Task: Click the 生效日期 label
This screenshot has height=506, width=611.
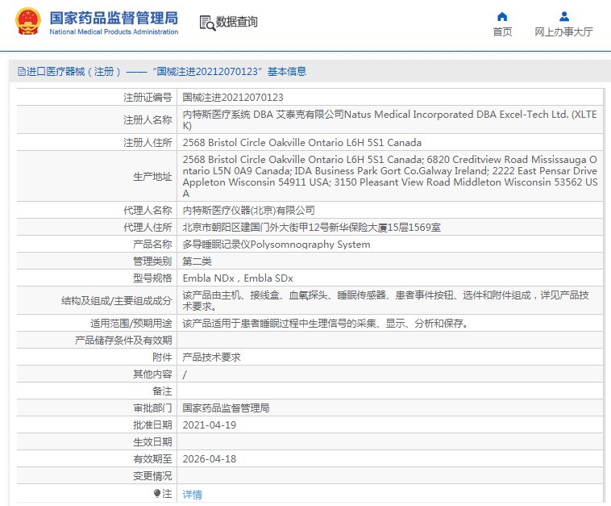Action: (x=152, y=442)
